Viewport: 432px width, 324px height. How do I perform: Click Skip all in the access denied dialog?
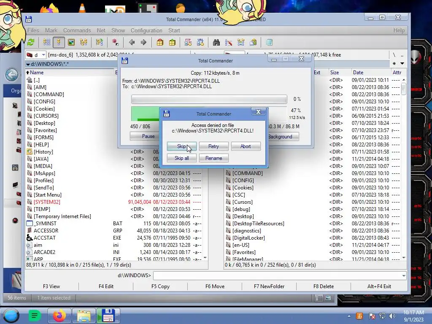[181, 158]
